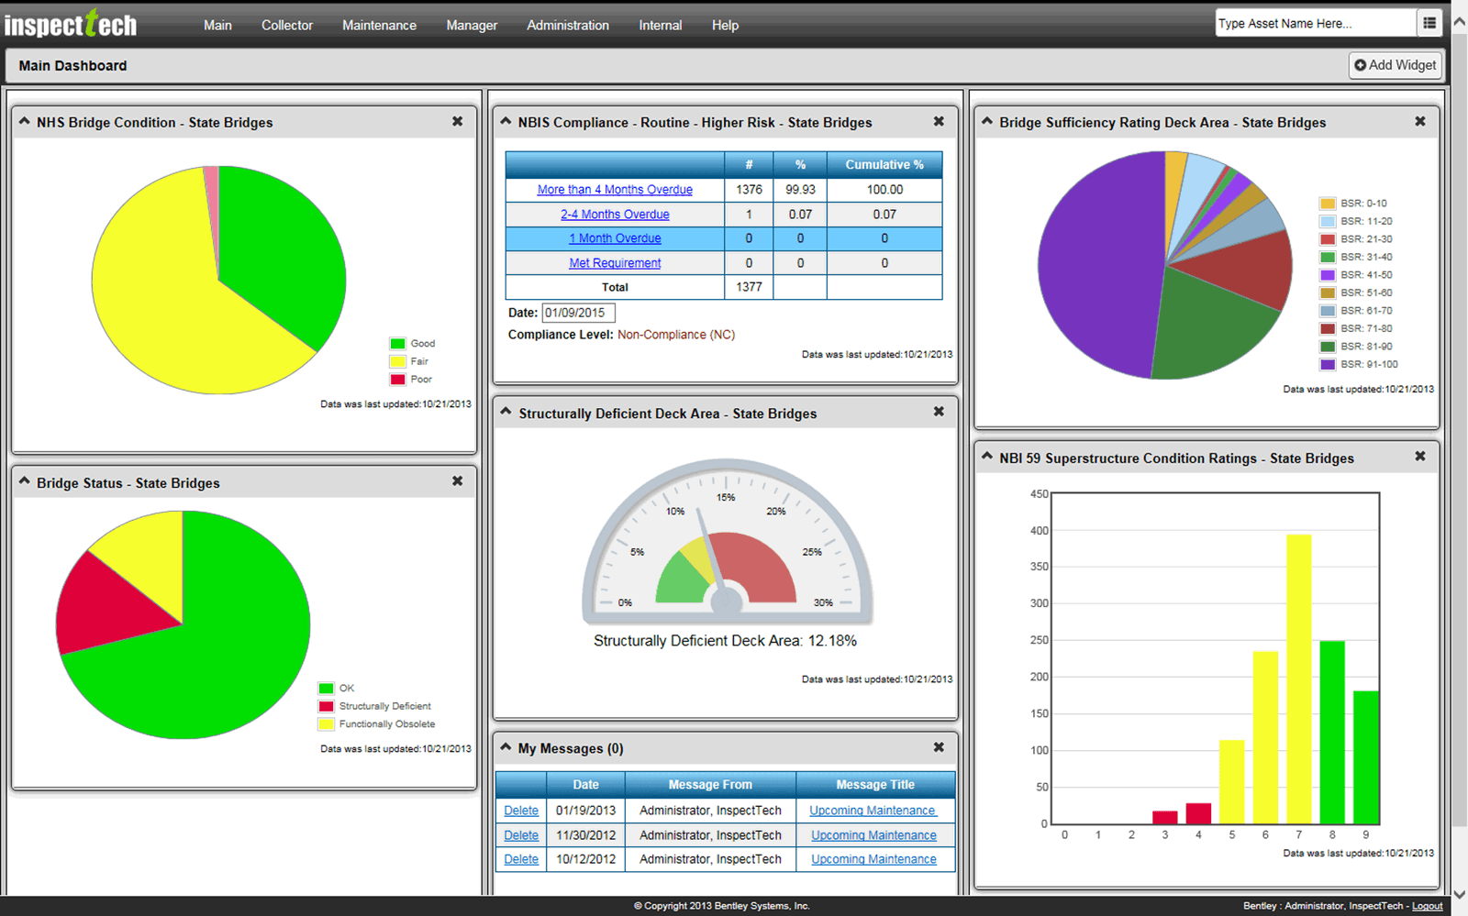
Task: Click the Add Widget button
Action: click(1395, 65)
